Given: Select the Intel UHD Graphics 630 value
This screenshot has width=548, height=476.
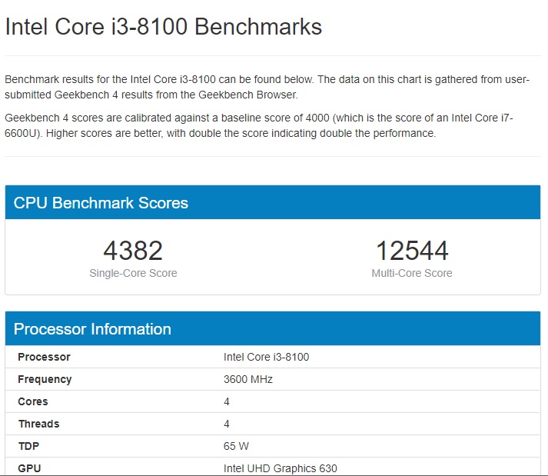Looking at the screenshot, I should coord(281,468).
